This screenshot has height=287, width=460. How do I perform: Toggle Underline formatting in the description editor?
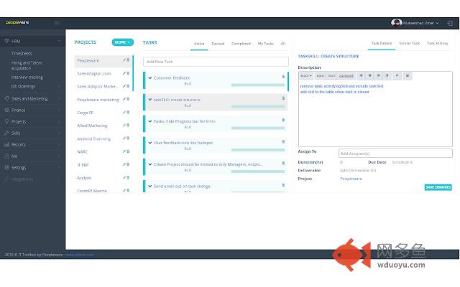point(346,75)
